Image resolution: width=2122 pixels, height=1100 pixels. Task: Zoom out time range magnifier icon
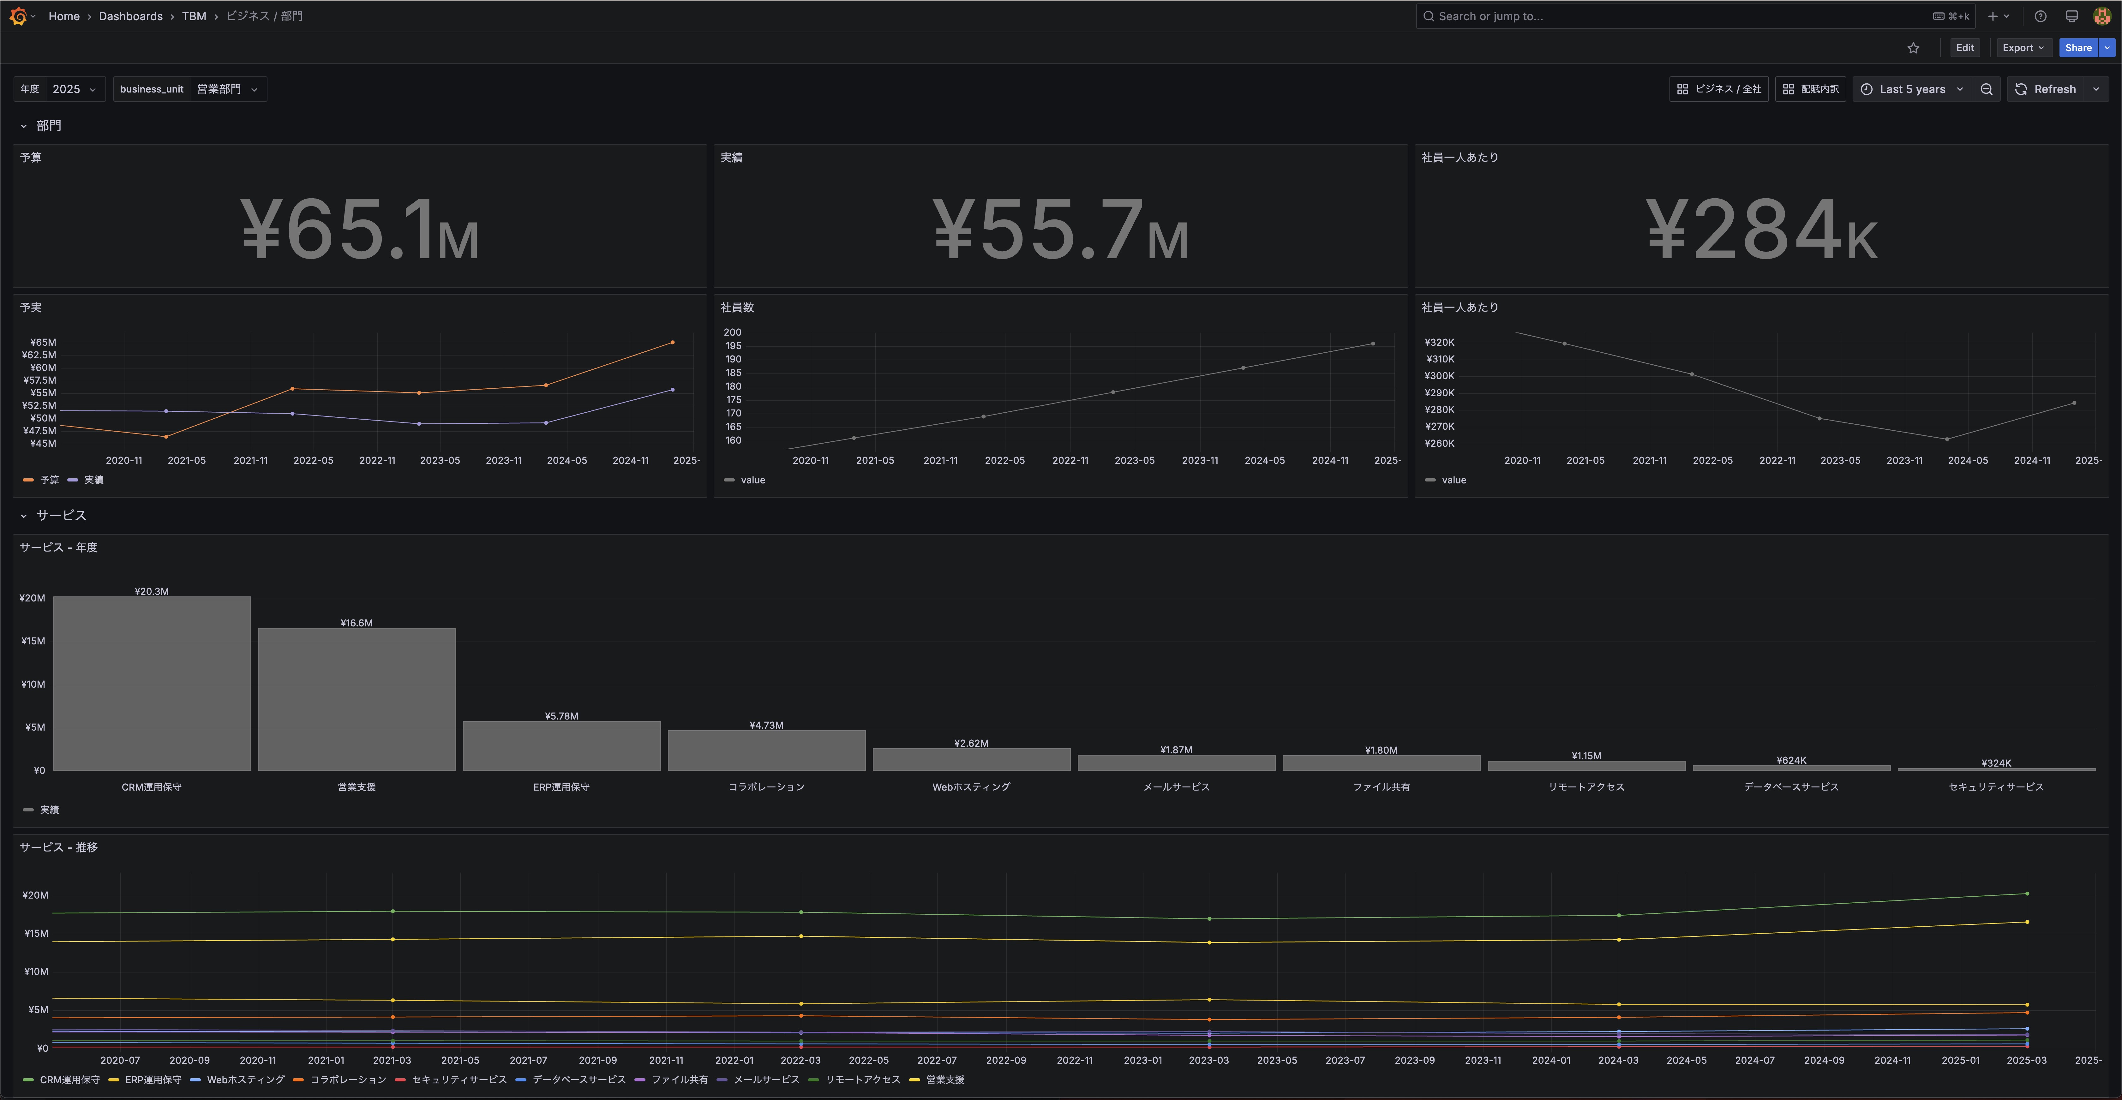click(1987, 89)
